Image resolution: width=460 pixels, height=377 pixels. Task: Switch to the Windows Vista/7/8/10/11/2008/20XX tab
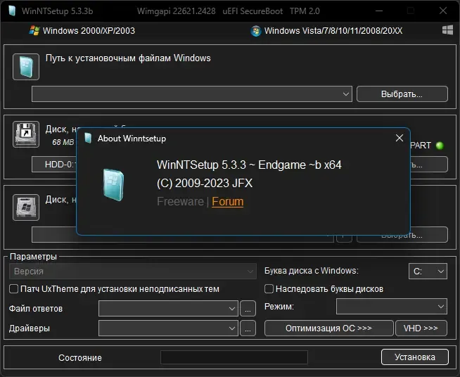tap(326, 31)
